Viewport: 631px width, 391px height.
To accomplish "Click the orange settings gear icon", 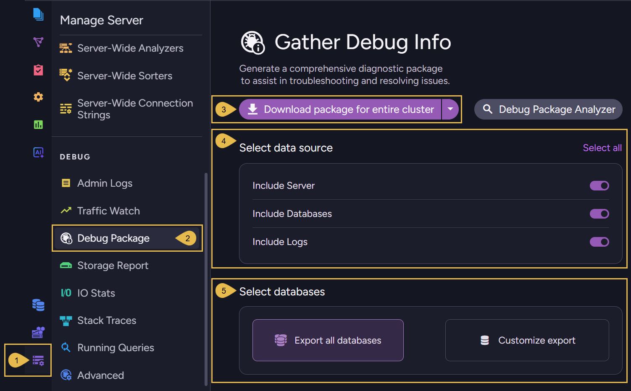I will 38,97.
